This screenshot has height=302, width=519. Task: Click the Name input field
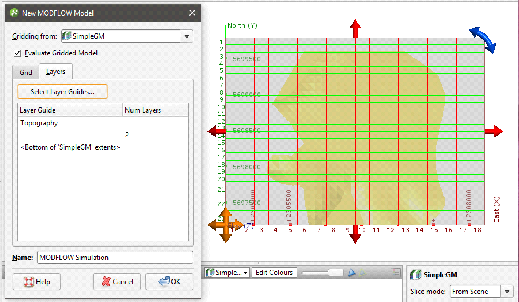click(x=115, y=258)
